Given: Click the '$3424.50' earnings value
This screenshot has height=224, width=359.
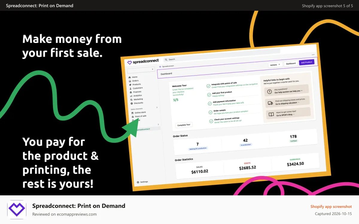Looking at the screenshot, I should 295,164.
